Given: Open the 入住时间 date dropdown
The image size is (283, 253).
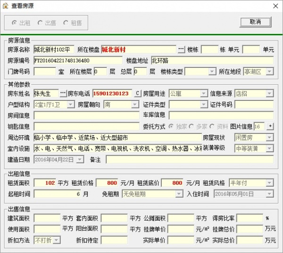Looking at the screenshot, I should (270, 194).
